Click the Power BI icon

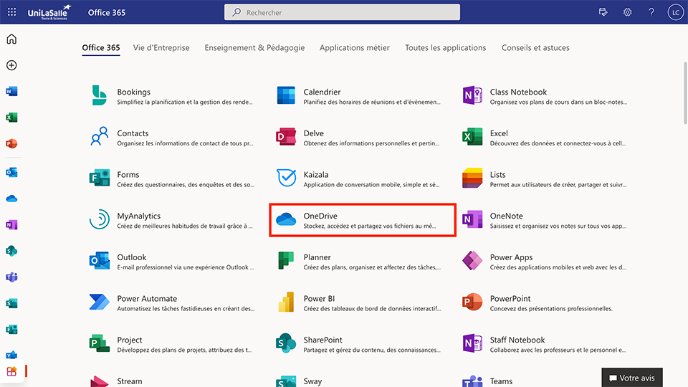click(286, 302)
